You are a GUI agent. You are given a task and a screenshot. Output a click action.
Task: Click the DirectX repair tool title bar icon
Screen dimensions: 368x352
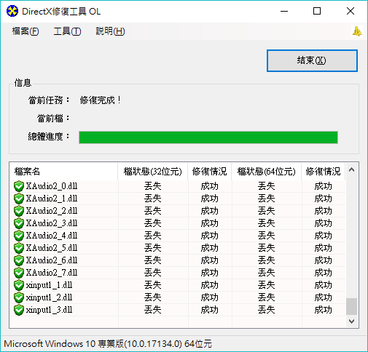(x=12, y=11)
